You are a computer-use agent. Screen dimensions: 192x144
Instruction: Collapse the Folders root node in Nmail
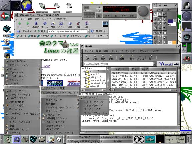(83, 68)
